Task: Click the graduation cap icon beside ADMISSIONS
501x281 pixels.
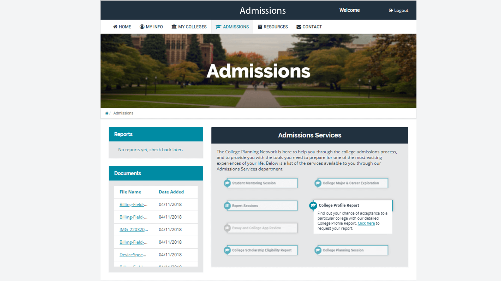Action: 218,27
